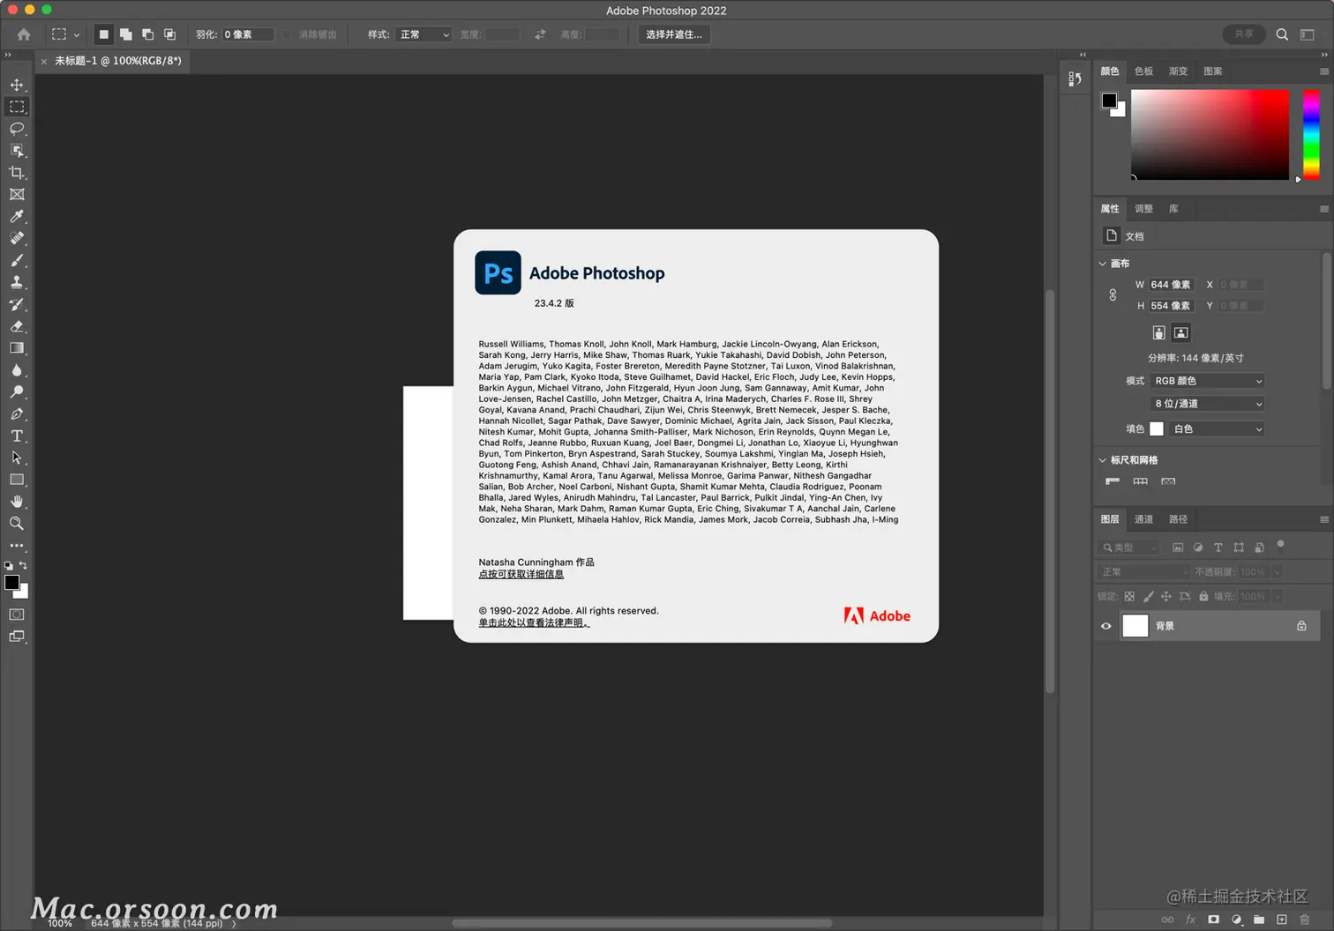The height and width of the screenshot is (931, 1334).
Task: Select the Hand tool
Action: [x=17, y=502]
